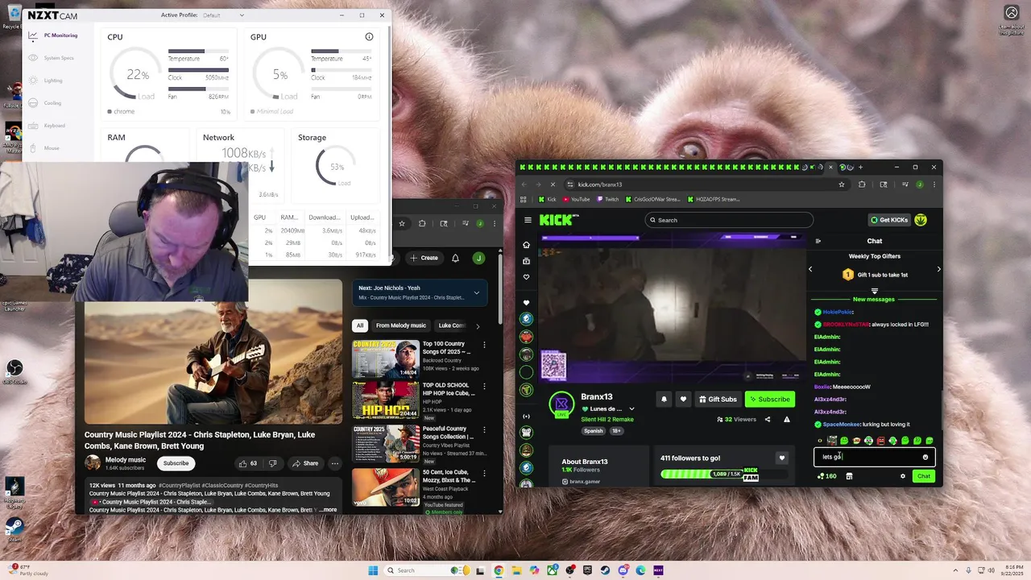The height and width of the screenshot is (580, 1031).
Task: Select the From Melody music filter chip
Action: click(401, 325)
